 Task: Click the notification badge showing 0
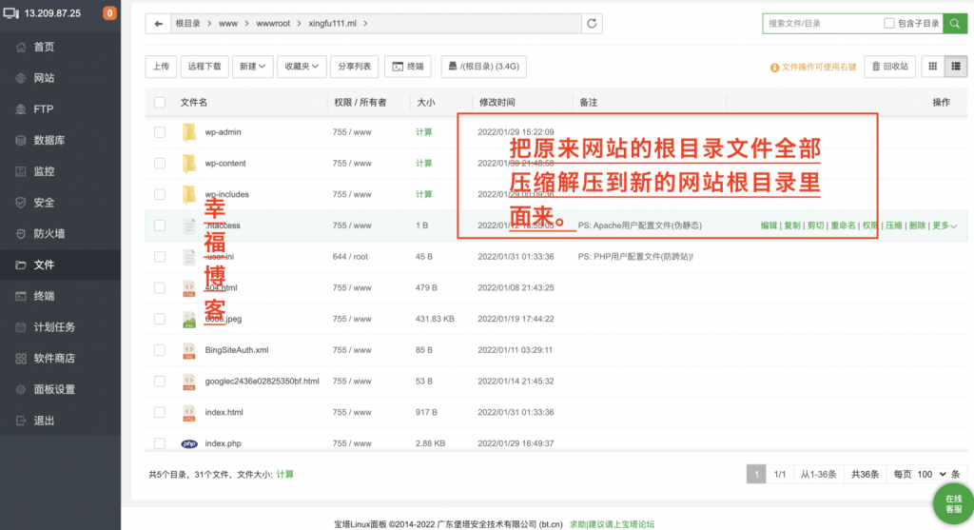[110, 13]
